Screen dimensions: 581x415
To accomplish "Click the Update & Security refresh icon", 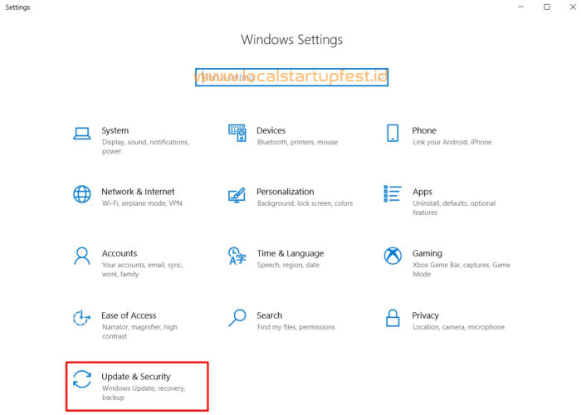I will pos(82,379).
